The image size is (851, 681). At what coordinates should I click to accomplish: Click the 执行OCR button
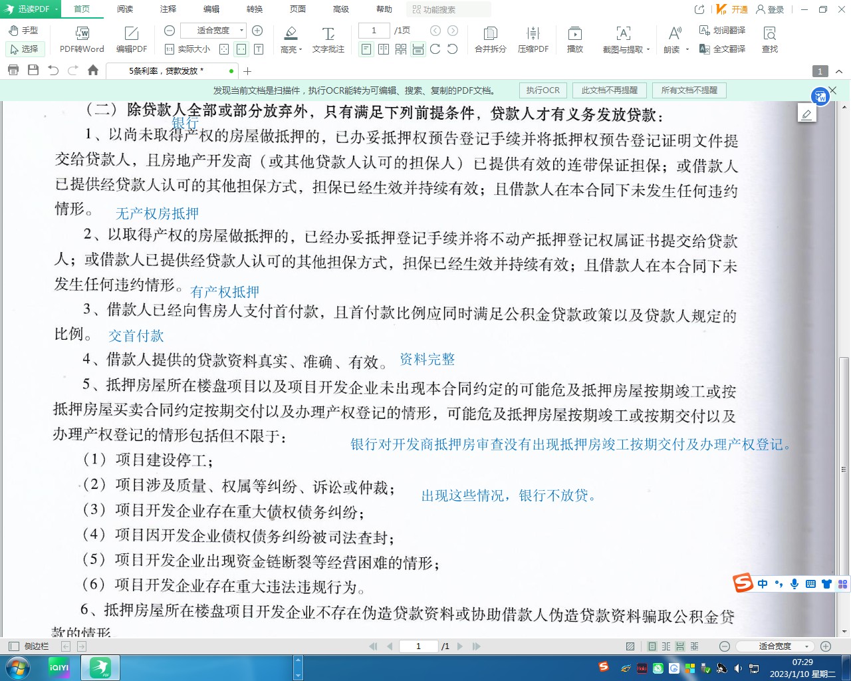pyautogui.click(x=543, y=90)
